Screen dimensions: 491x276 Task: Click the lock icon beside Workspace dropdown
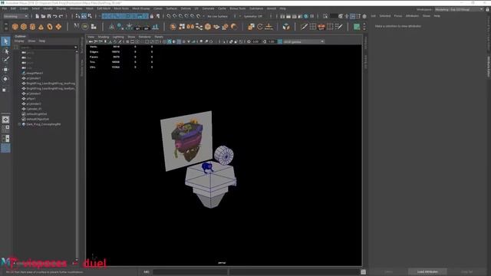tap(488, 9)
